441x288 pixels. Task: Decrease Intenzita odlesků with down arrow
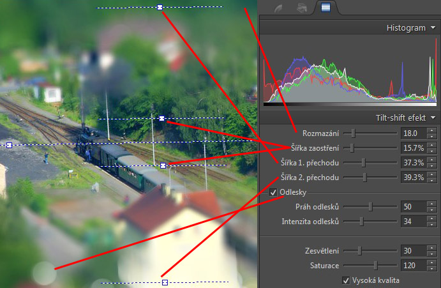[430, 224]
